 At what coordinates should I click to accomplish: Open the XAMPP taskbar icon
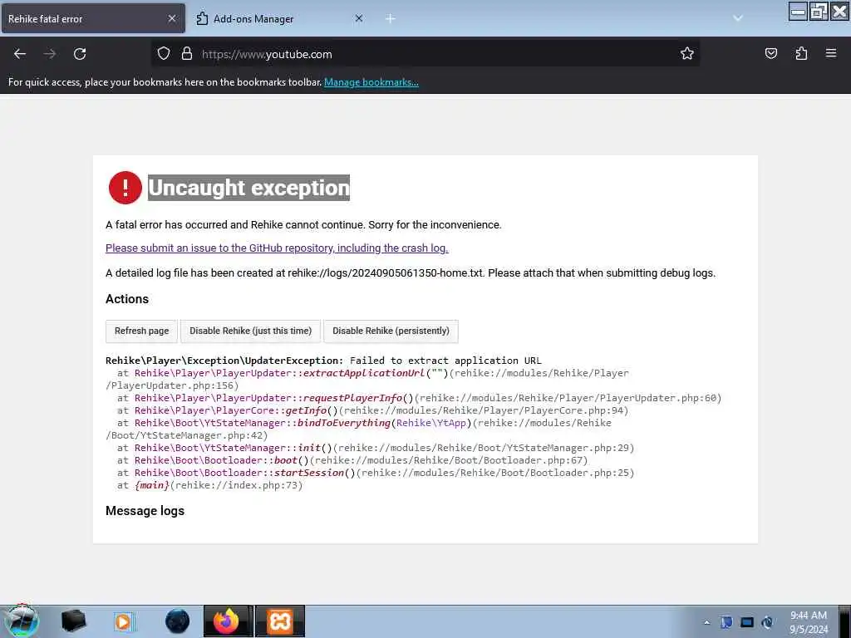point(280,621)
